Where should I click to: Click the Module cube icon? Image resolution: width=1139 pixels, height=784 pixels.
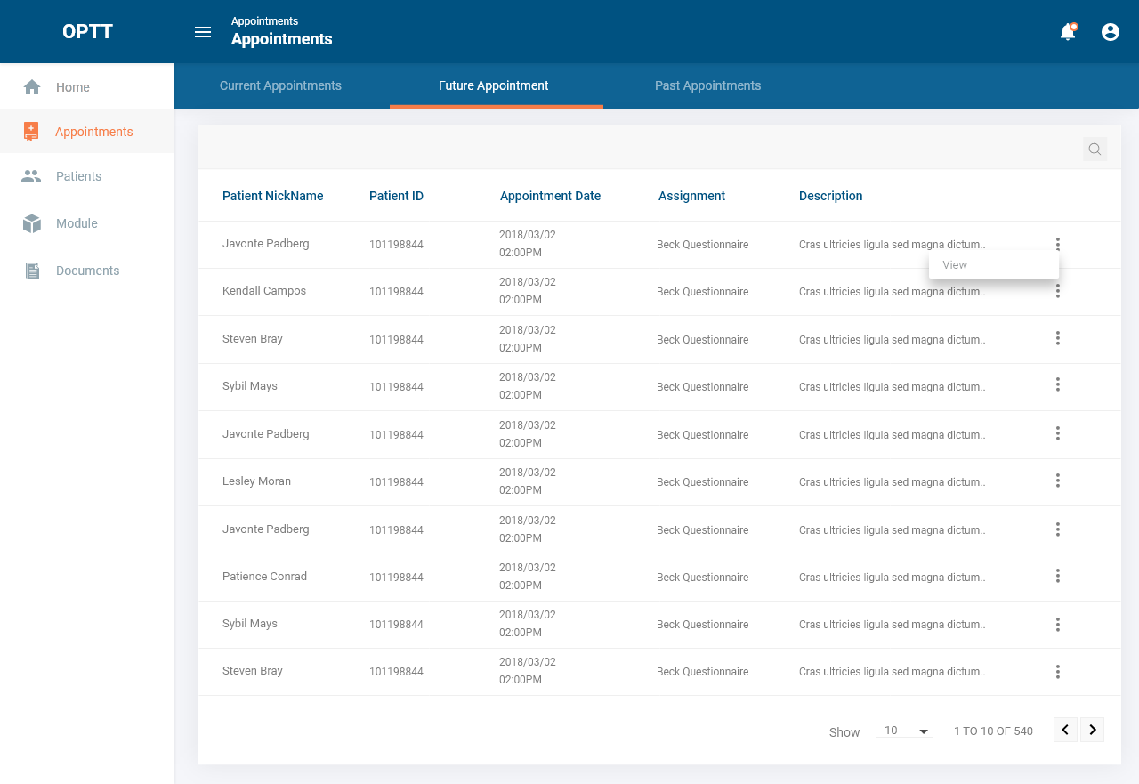click(32, 223)
